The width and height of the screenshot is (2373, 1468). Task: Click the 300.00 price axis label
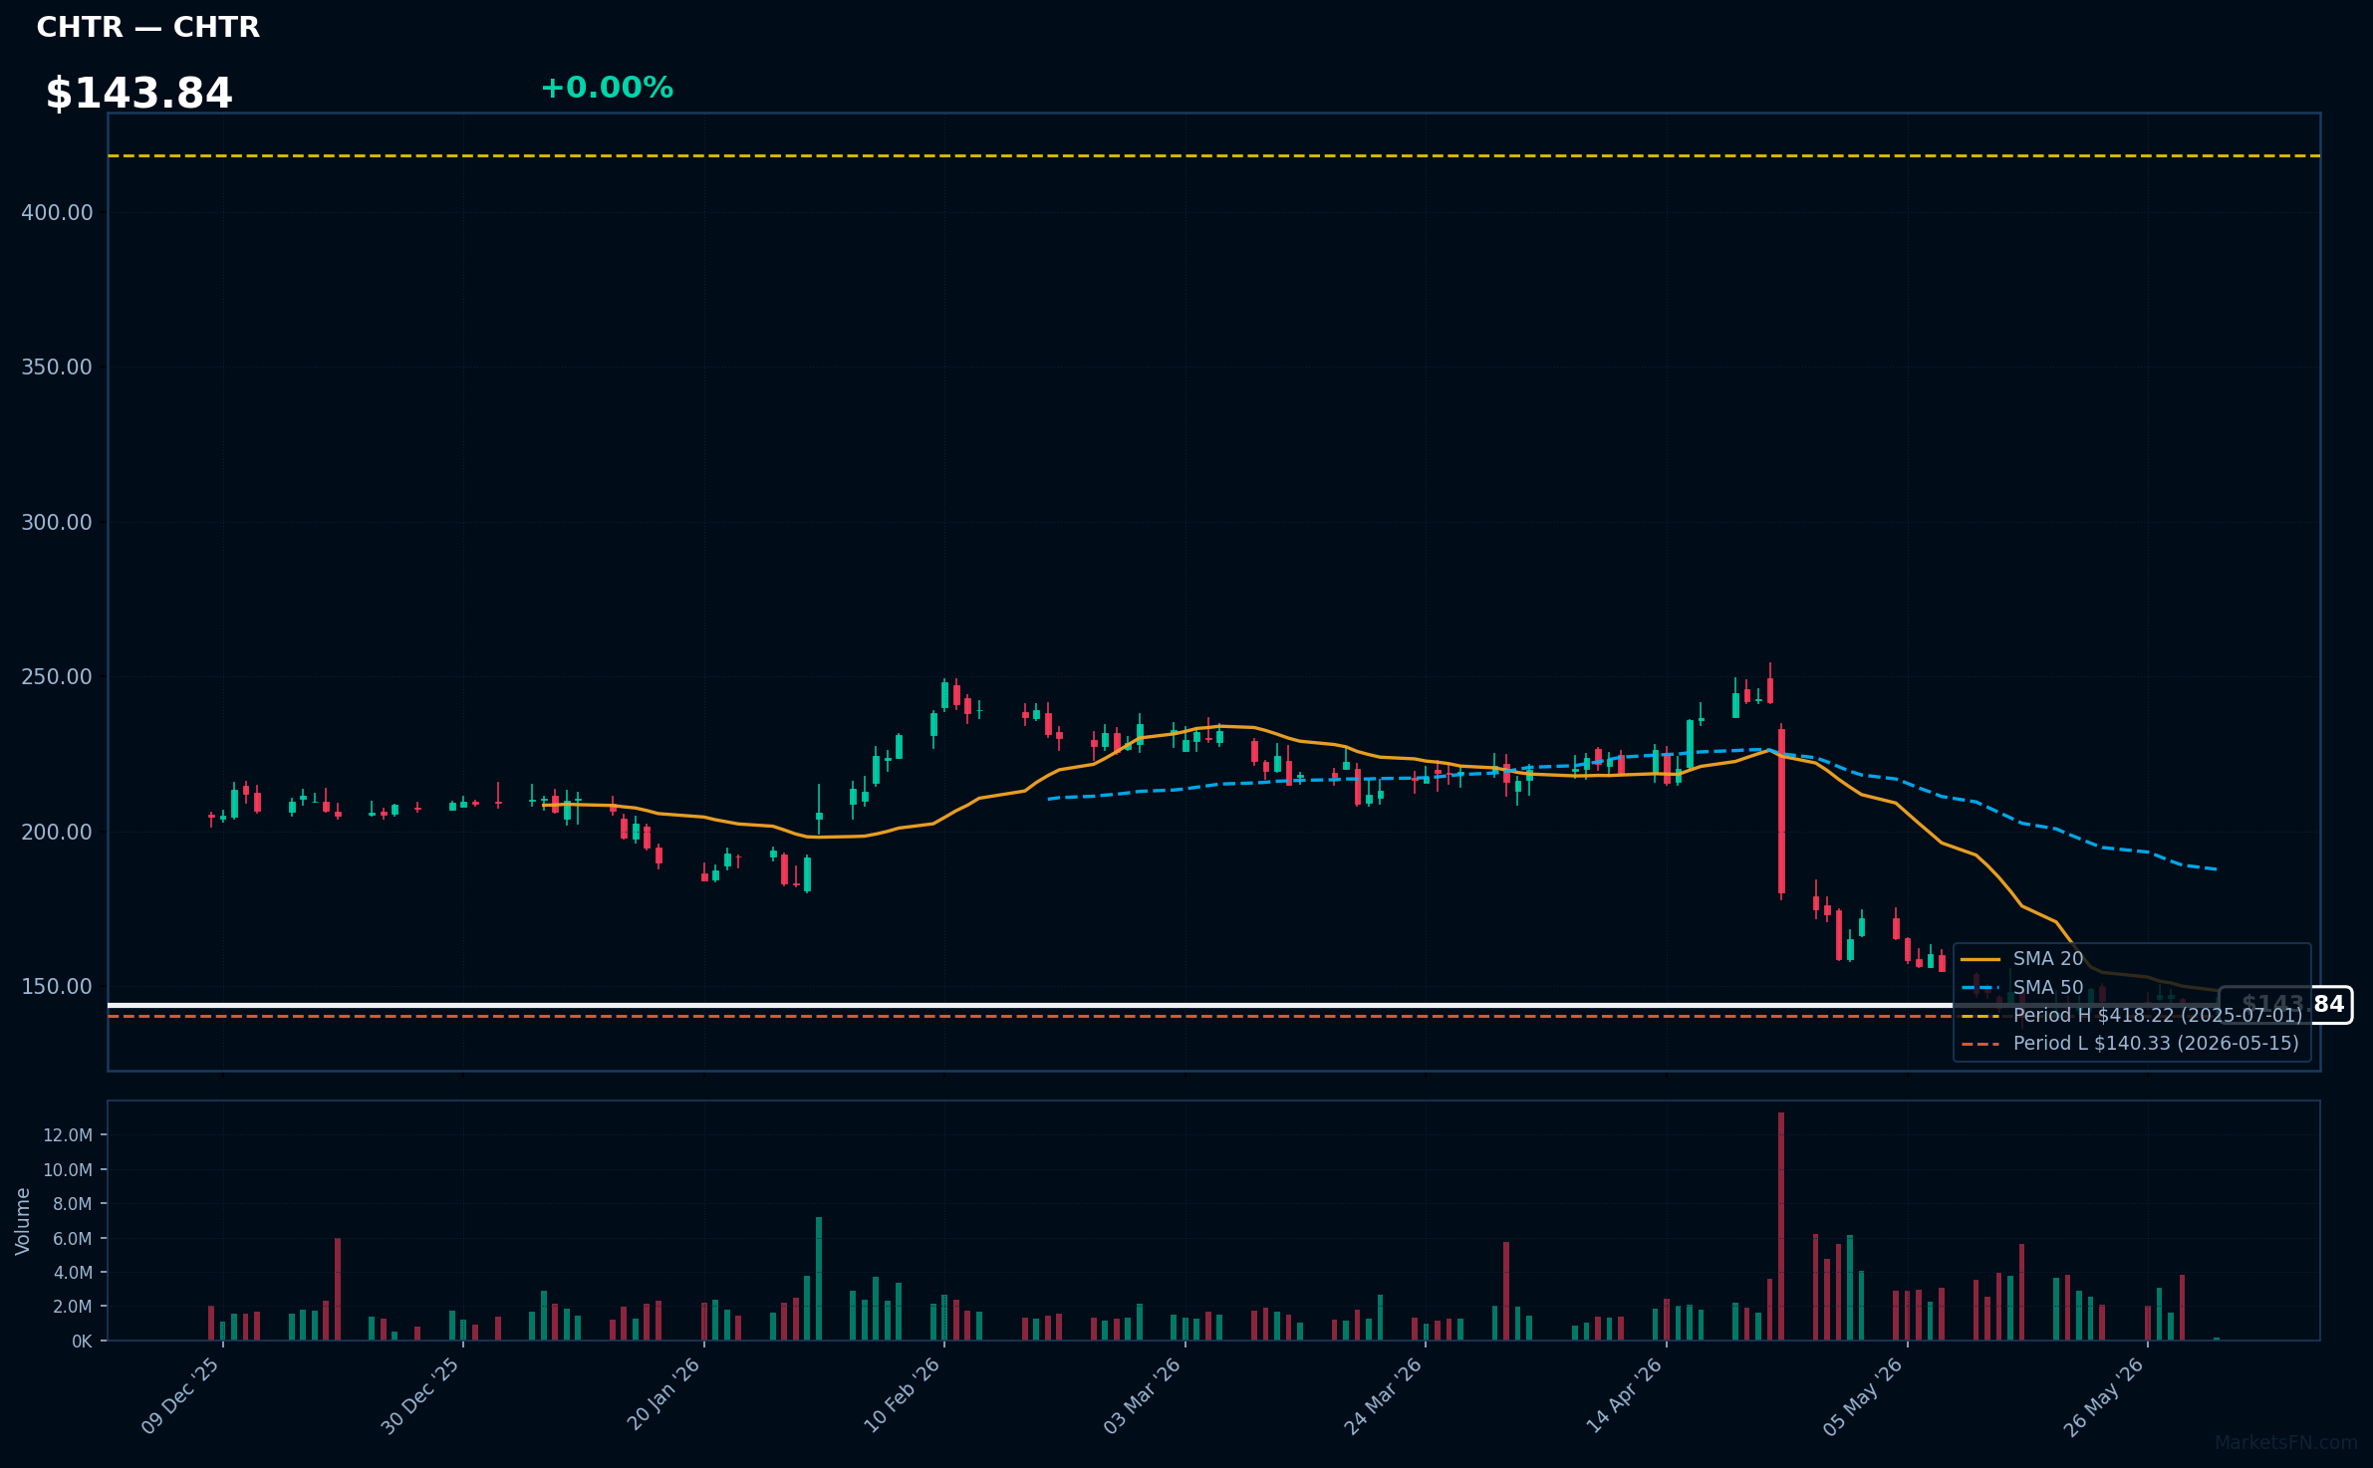[57, 522]
